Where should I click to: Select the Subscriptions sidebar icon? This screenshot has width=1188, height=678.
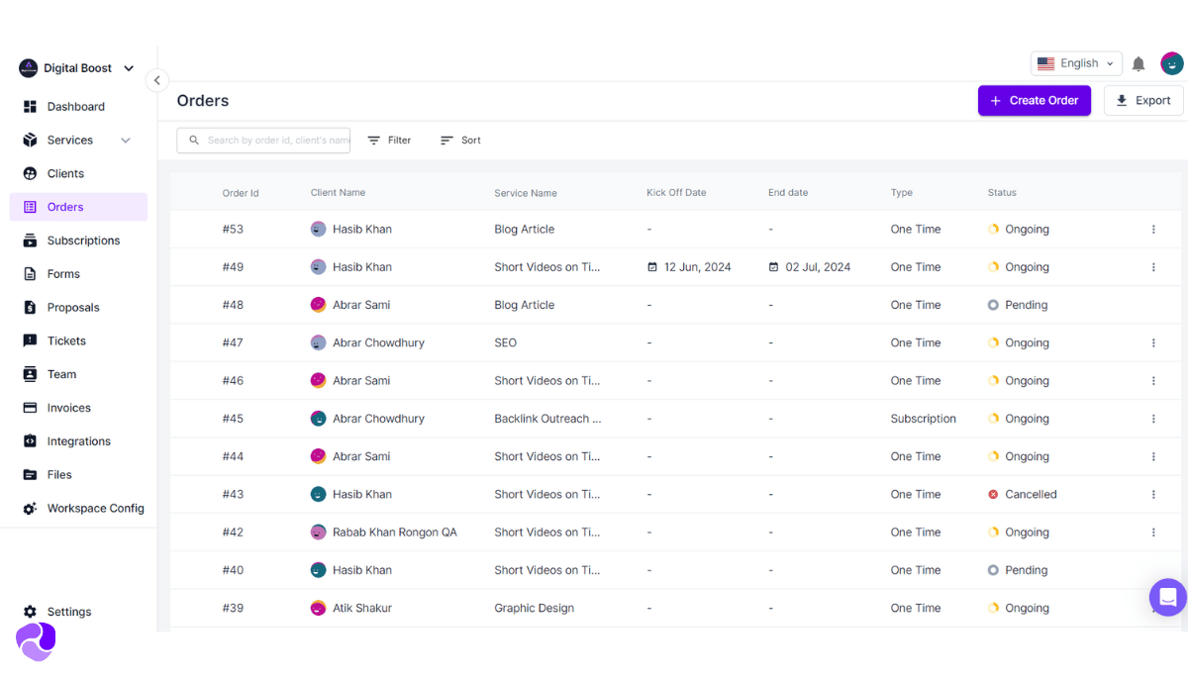[x=83, y=240]
